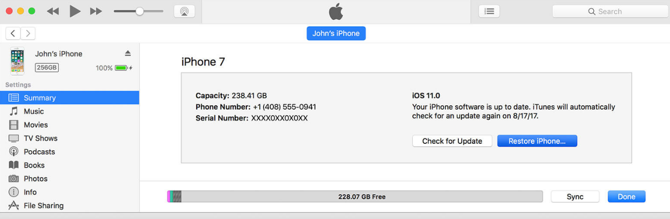
Task: Click the pink segment of the storage bar
Action: (169, 196)
